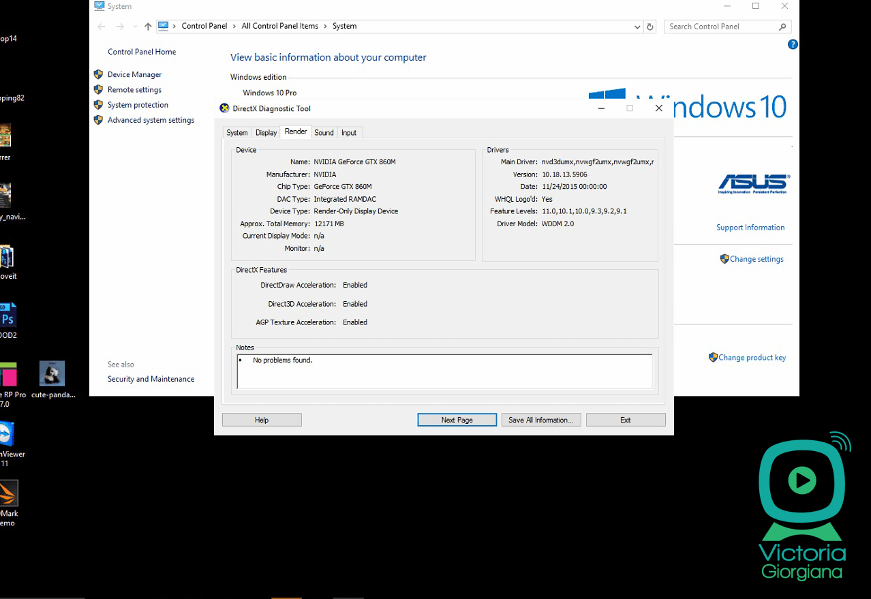Click the Up arrow in System window
This screenshot has height=599, width=871.
(x=148, y=27)
